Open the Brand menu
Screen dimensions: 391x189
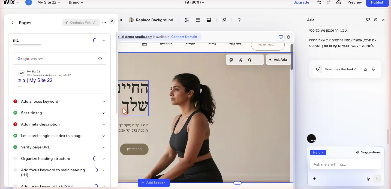pos(76,2)
